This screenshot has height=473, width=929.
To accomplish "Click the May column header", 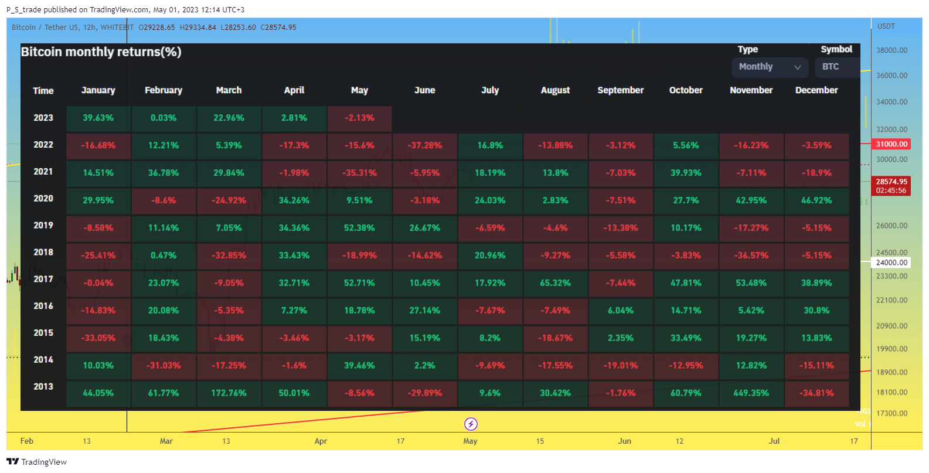I will point(359,90).
